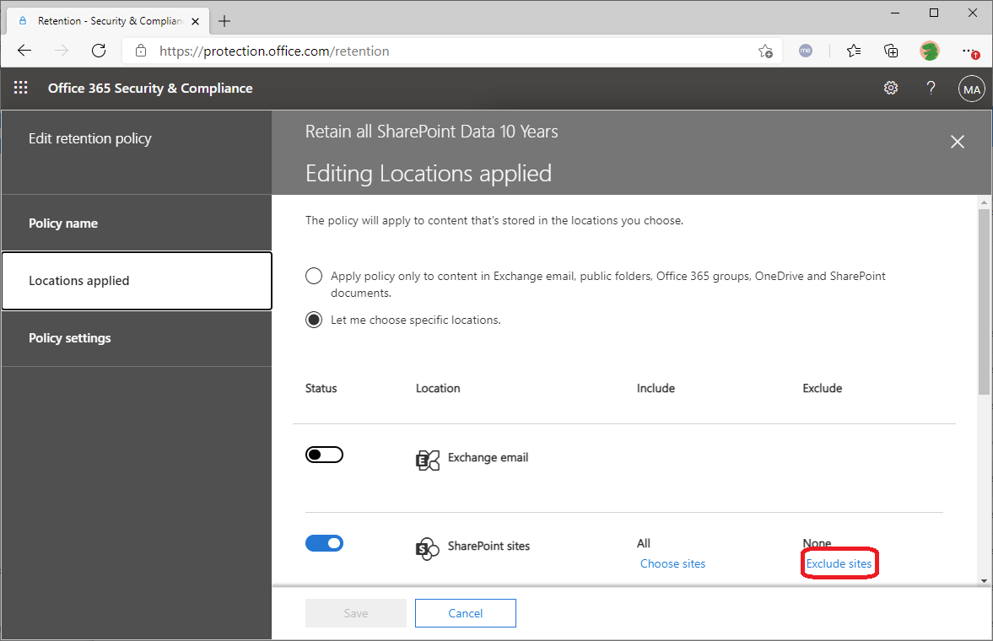Select apply policy to all content radio button
The height and width of the screenshot is (641, 993).
pos(314,276)
